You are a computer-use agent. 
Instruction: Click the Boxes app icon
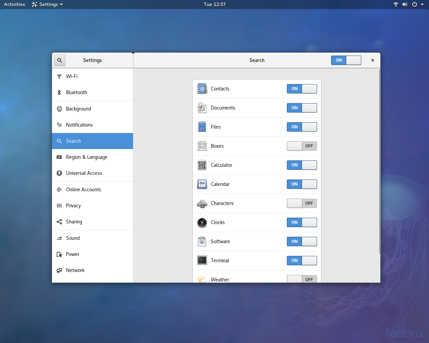202,146
